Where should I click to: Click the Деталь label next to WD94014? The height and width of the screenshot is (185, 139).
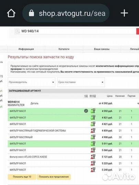pyautogui.click(x=35, y=103)
